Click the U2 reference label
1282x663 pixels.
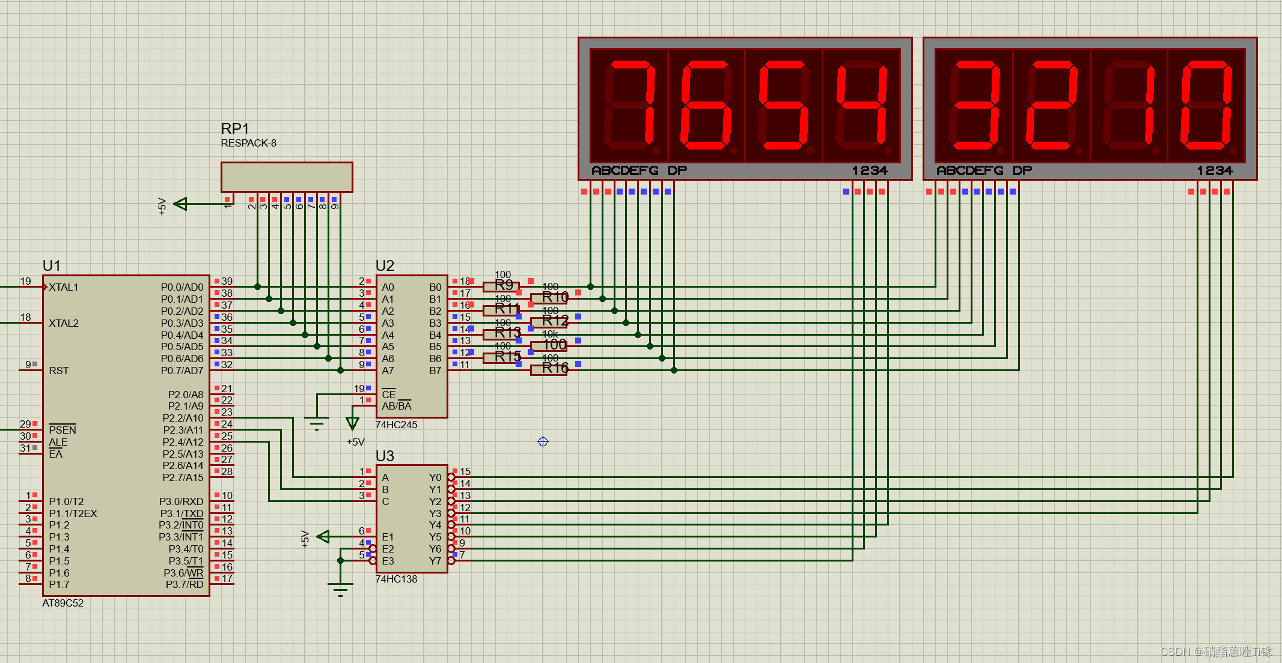(385, 266)
